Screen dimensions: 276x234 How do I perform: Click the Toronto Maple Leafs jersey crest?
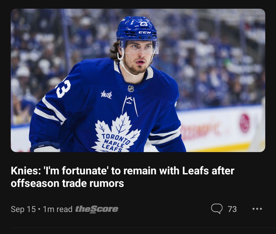point(116,133)
